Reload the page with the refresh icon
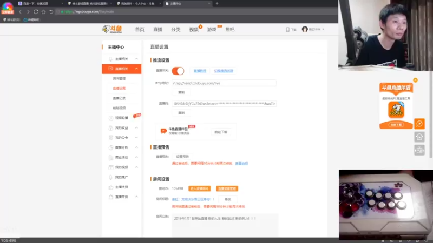The image size is (433, 243). (36, 12)
